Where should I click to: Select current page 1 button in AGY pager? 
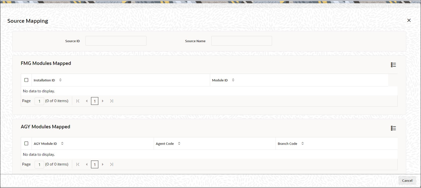95,165
